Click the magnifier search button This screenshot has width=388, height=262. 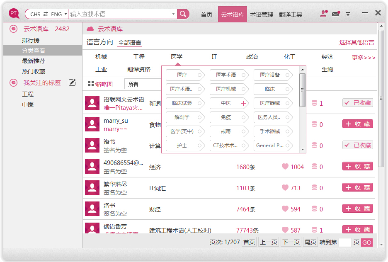pos(183,14)
